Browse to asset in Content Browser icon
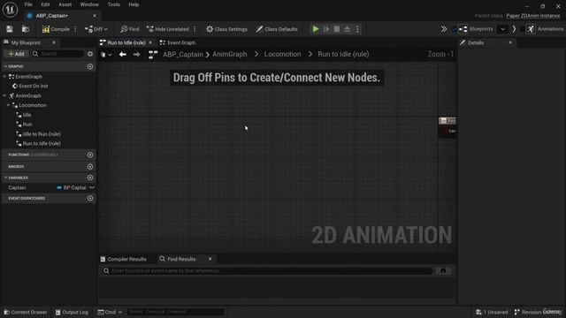 26,29
